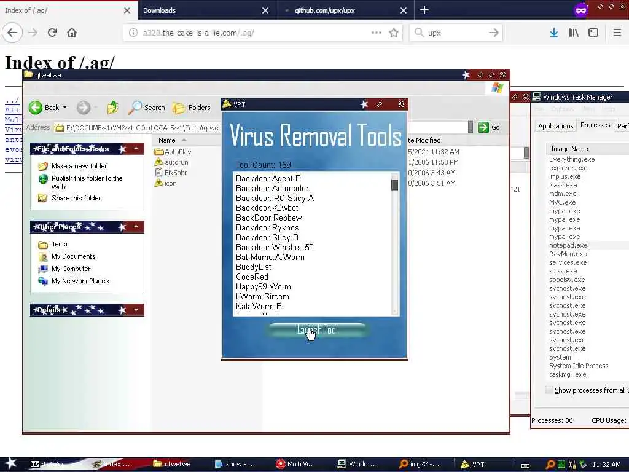The image size is (629, 472).
Task: Click the qtwetwe taskbar button
Action: coord(173,464)
